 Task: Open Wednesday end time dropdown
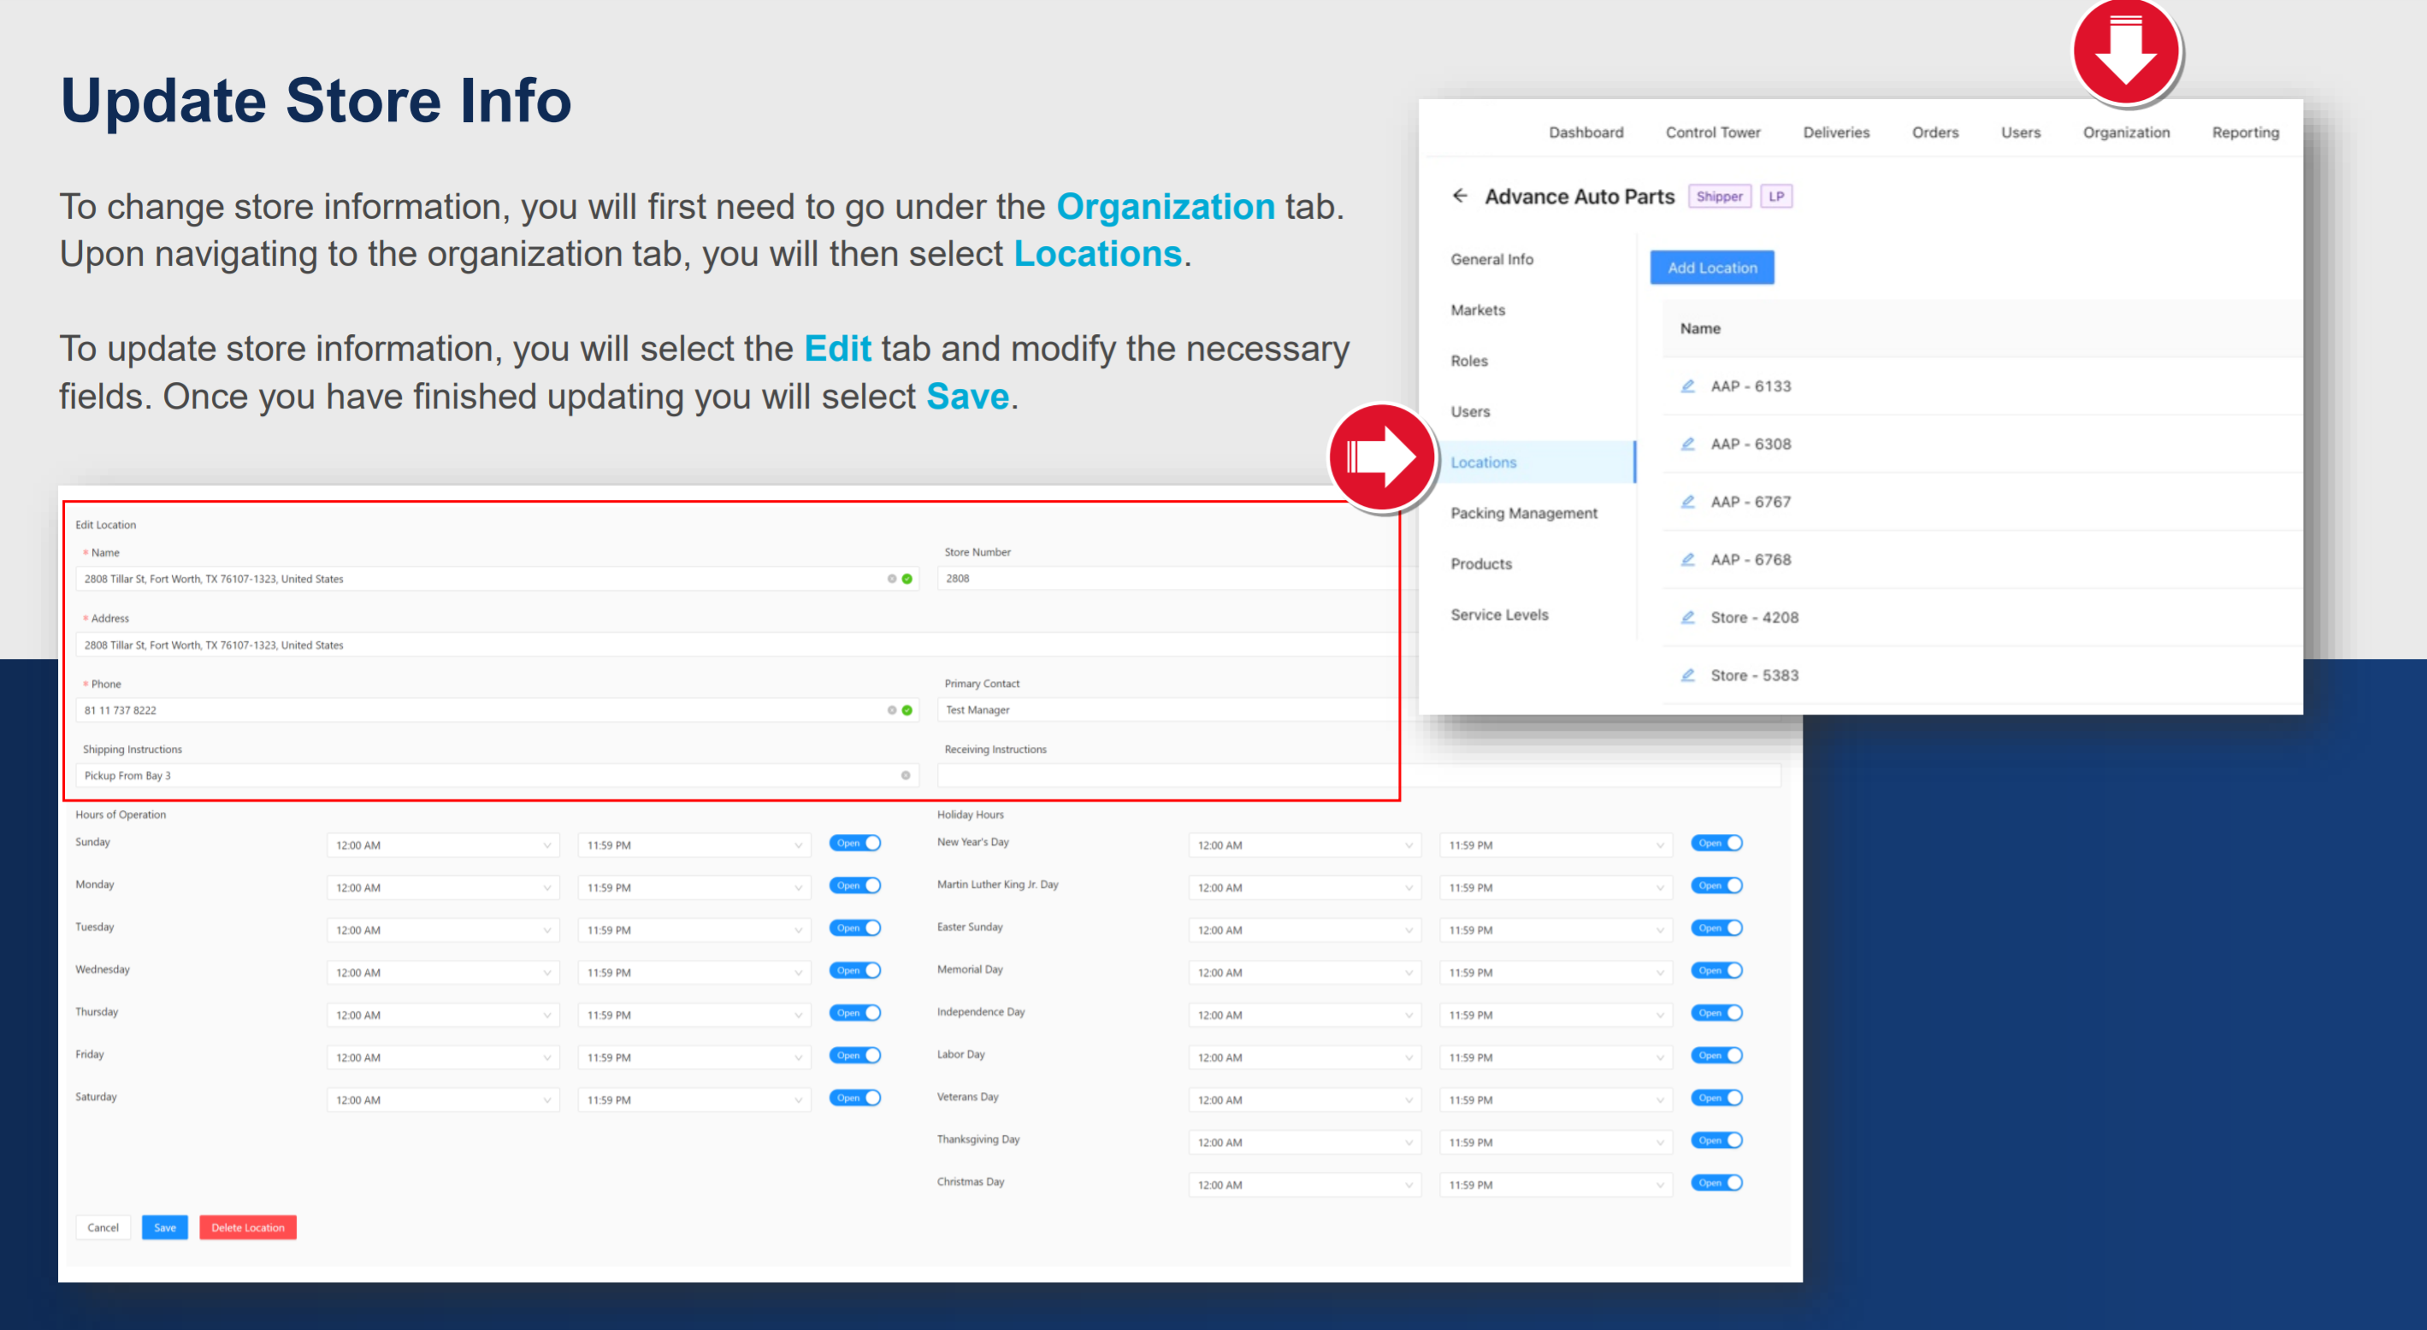tap(694, 972)
